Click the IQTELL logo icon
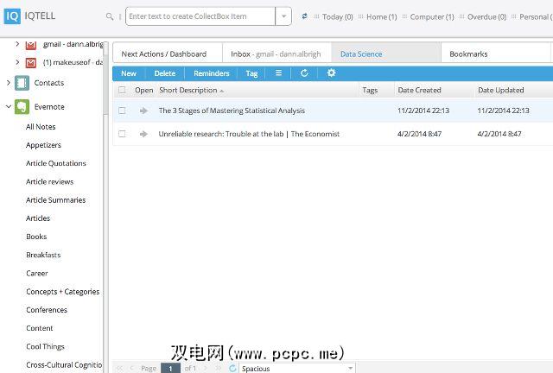 click(x=12, y=16)
